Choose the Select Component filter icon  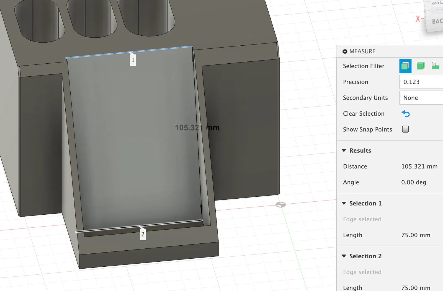point(436,66)
